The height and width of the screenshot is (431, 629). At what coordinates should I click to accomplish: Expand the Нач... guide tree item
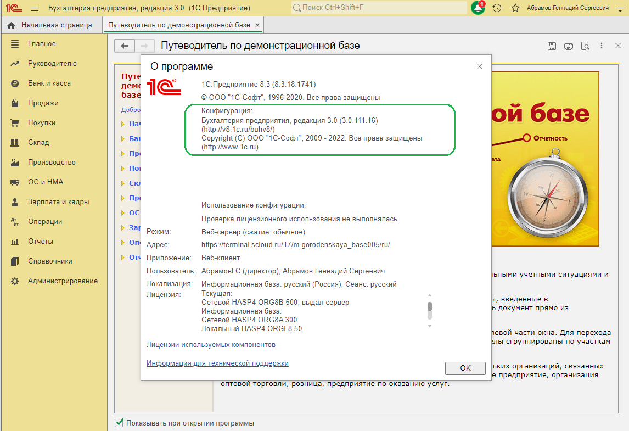[123, 124]
